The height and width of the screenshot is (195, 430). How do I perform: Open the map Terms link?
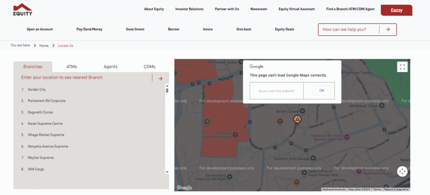tap(377, 189)
